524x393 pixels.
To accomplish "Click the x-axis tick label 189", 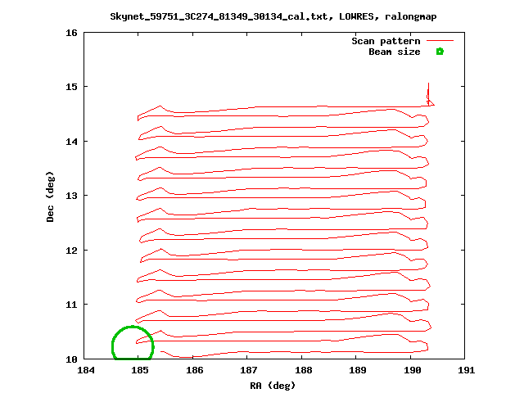I will click(x=358, y=370).
